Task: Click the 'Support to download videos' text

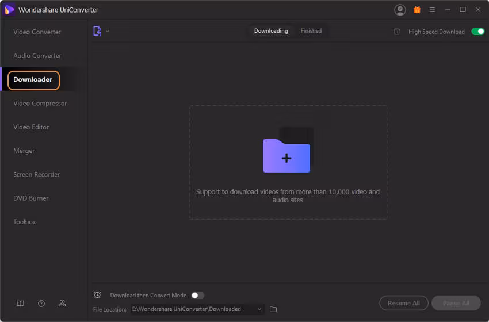Action: tap(288, 195)
